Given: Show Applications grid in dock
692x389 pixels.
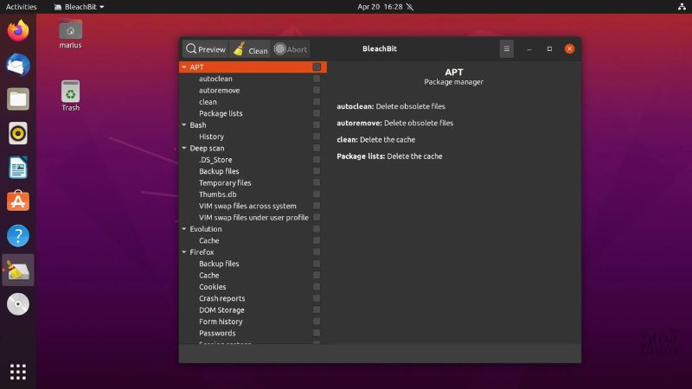Looking at the screenshot, I should (18, 372).
